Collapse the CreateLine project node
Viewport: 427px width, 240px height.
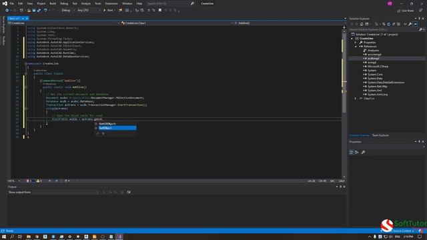(352, 39)
